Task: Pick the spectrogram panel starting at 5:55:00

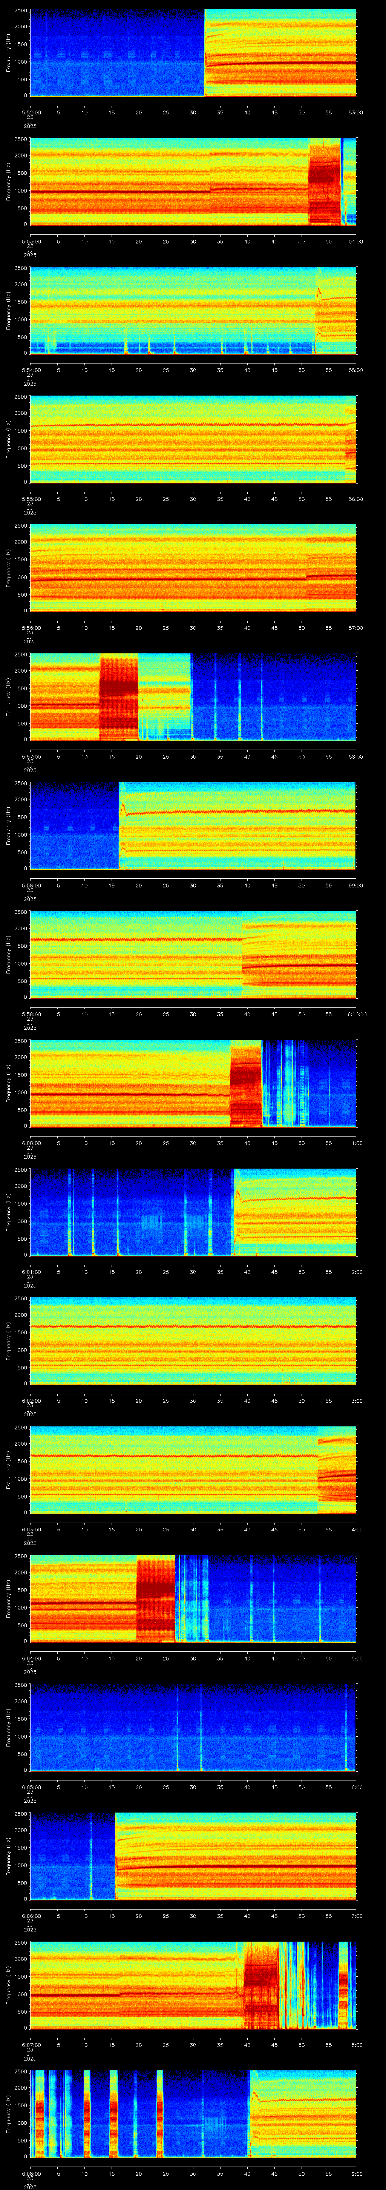Action: click(x=193, y=439)
